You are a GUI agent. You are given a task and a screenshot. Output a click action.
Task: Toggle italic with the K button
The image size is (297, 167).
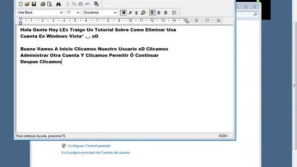click(x=130, y=13)
